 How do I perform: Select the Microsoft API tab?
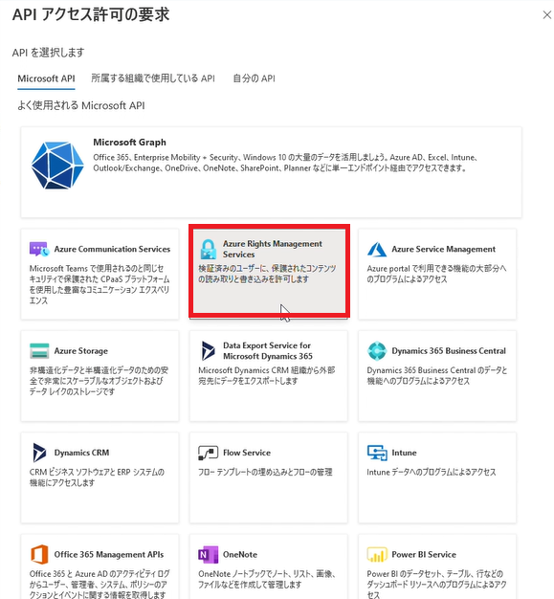[46, 78]
